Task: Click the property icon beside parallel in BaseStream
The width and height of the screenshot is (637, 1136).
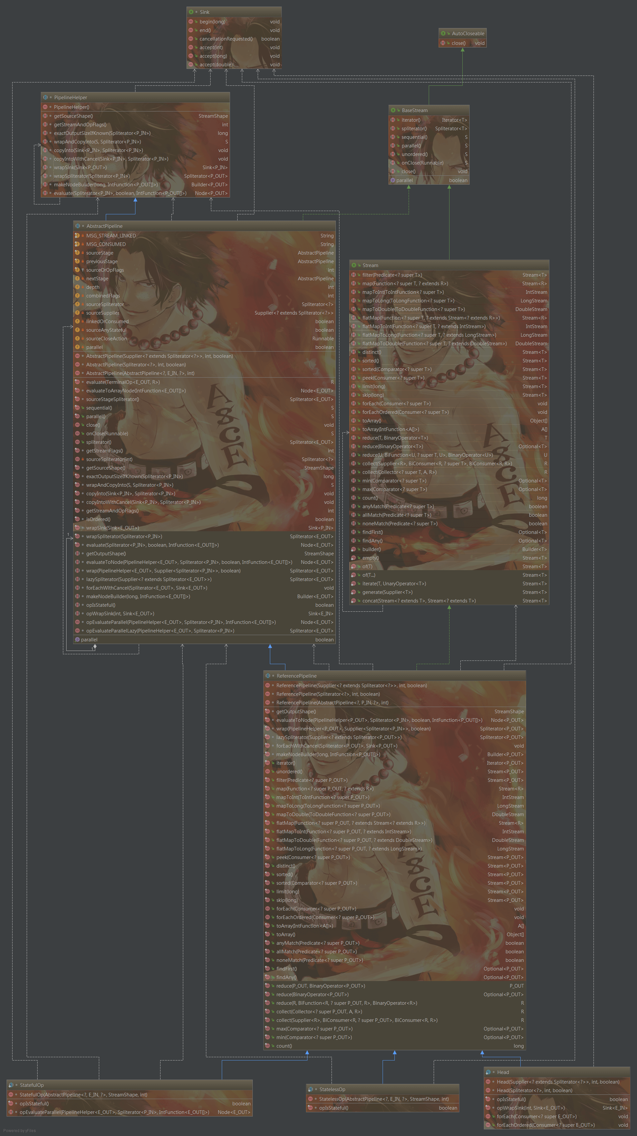Action: (x=393, y=180)
